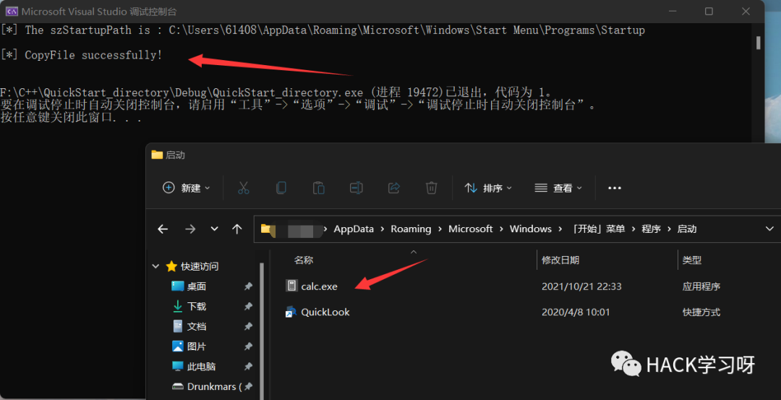Open 此电脑 in the navigation pane

tap(201, 366)
